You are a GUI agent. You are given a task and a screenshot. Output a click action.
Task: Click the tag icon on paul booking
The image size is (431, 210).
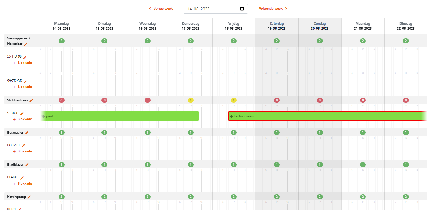[43, 116]
